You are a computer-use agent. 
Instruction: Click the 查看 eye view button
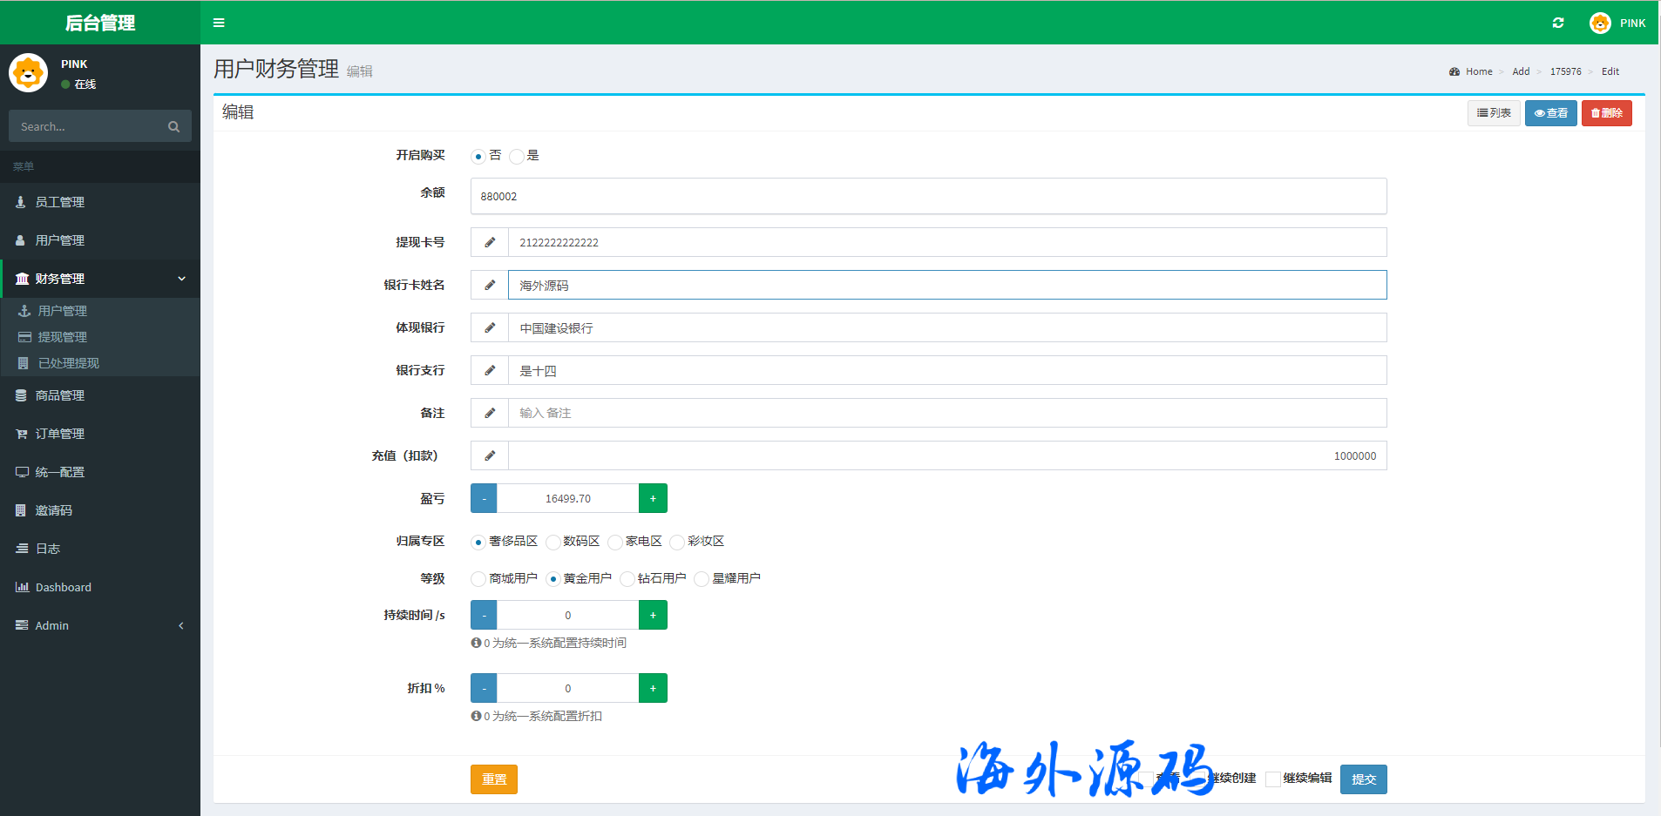click(1550, 113)
